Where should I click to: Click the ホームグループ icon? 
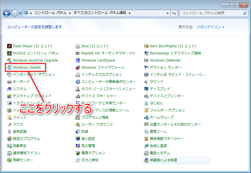point(146,117)
